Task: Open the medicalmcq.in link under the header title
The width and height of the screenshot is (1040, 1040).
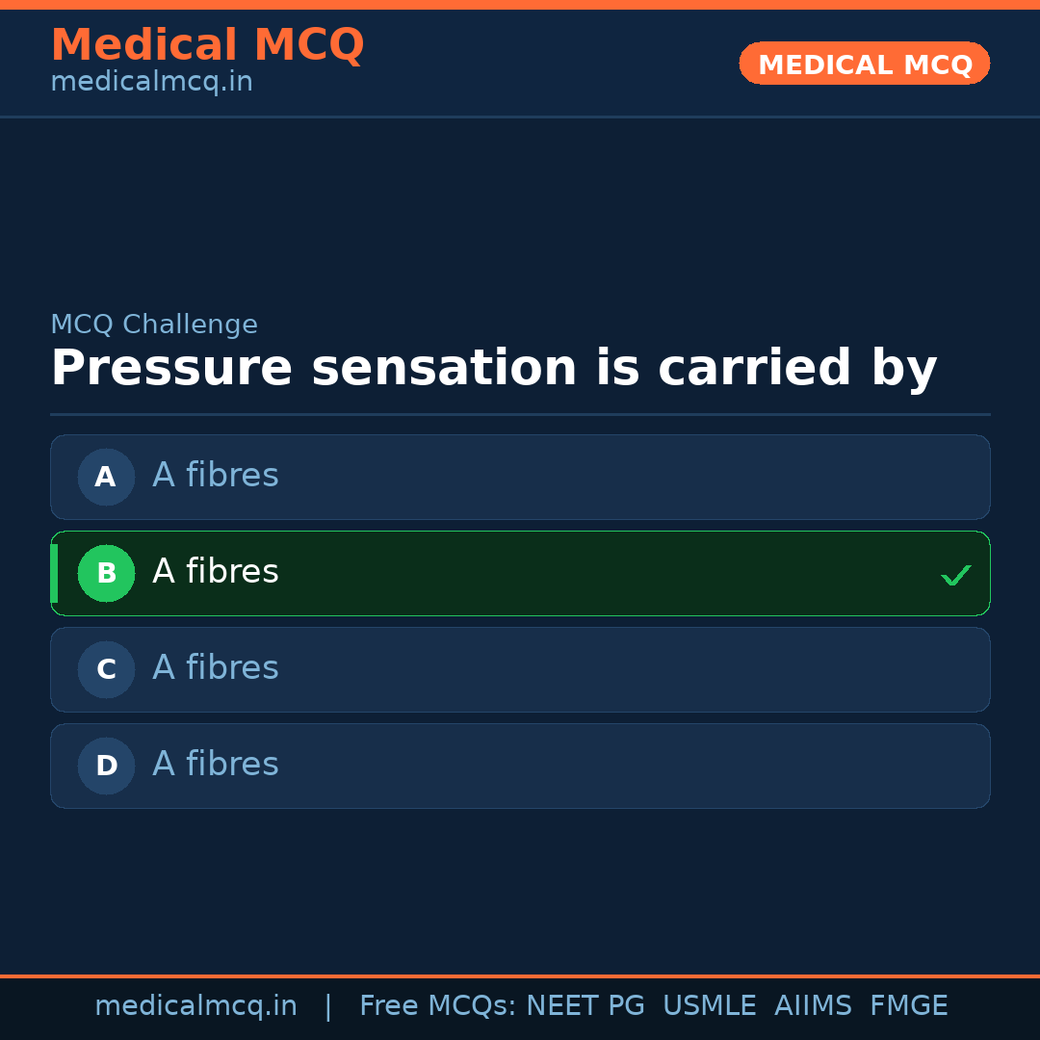Action: coord(151,82)
